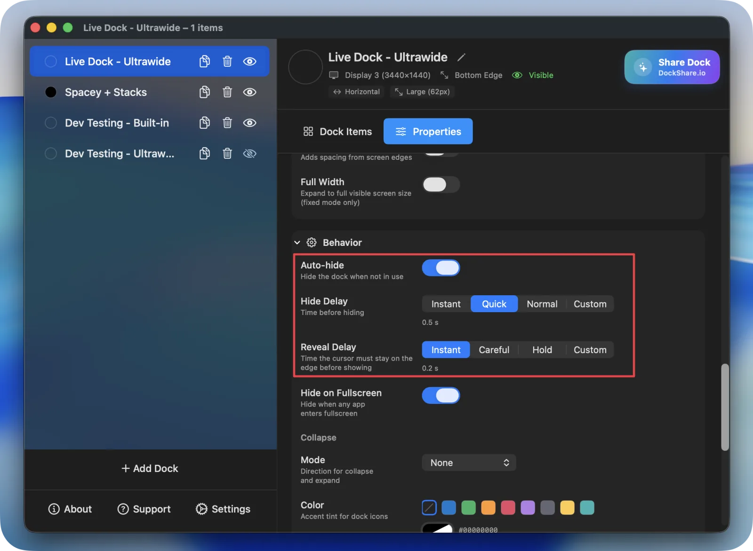Image resolution: width=753 pixels, height=551 pixels.
Task: Open the About page
Action: point(70,509)
